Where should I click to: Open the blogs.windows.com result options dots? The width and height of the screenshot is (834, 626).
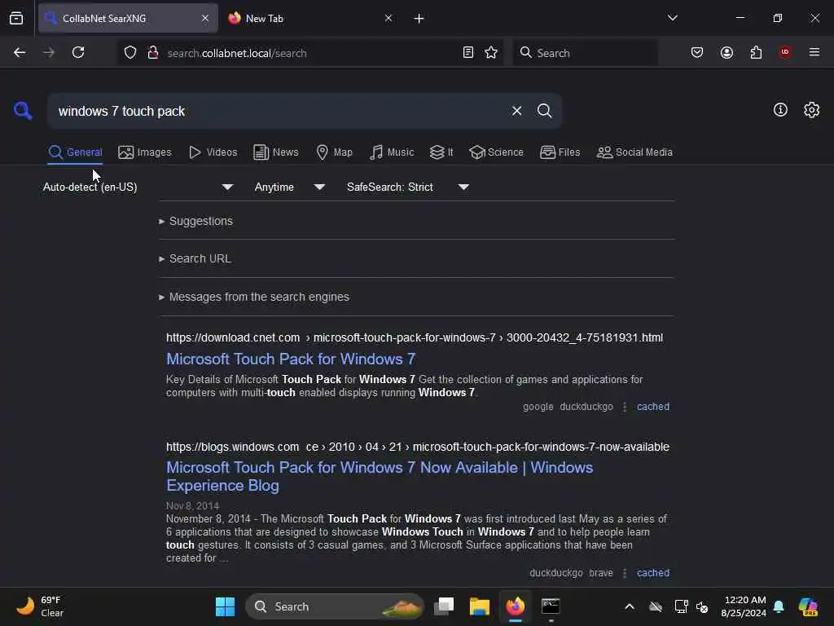[625, 573]
